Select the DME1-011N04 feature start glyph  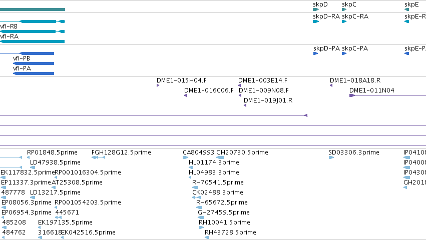(352, 95)
